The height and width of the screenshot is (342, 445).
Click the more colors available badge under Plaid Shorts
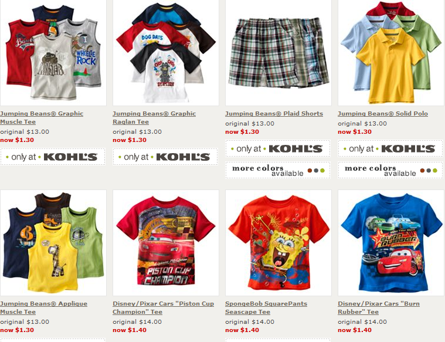tap(278, 170)
